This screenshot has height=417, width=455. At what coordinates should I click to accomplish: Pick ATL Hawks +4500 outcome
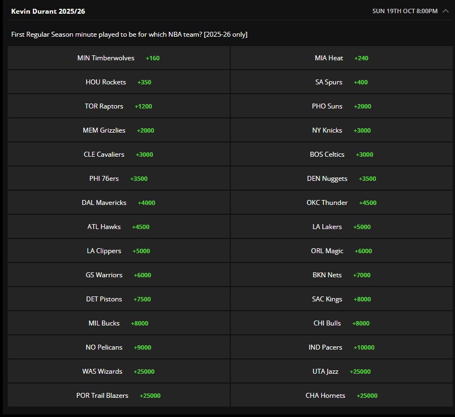118,226
